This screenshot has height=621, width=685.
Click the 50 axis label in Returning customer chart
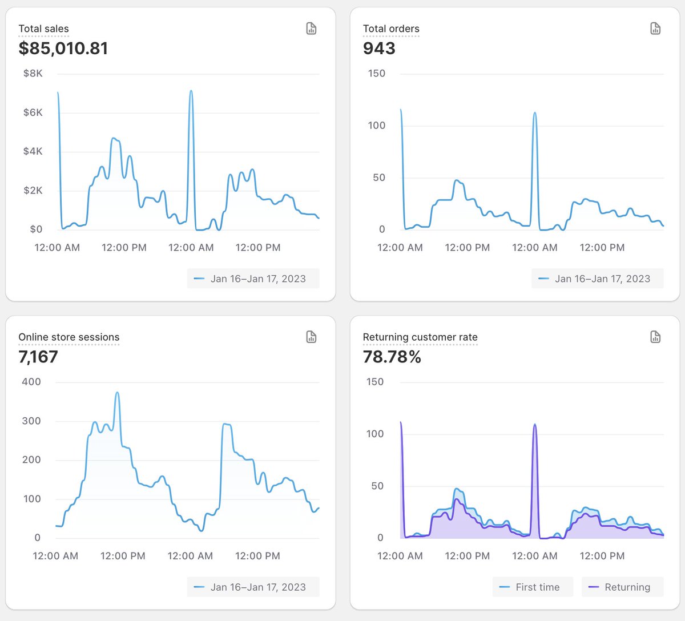point(377,486)
